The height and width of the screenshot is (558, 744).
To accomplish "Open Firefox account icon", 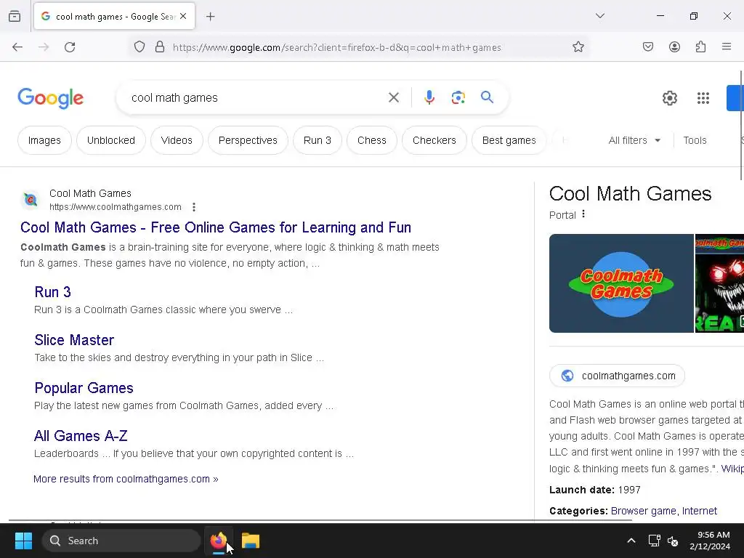I will pyautogui.click(x=674, y=47).
